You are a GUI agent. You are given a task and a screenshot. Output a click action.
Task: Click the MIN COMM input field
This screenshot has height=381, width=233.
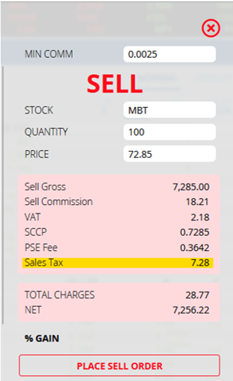click(x=169, y=54)
